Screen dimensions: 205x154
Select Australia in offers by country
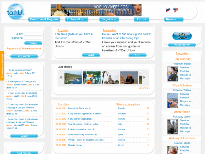(122, 114)
